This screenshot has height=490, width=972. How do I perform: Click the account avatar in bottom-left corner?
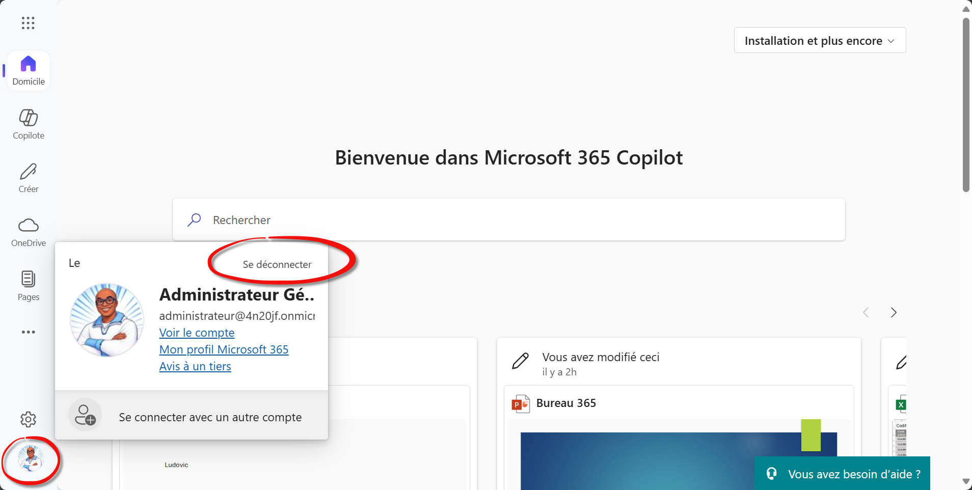pyautogui.click(x=31, y=459)
